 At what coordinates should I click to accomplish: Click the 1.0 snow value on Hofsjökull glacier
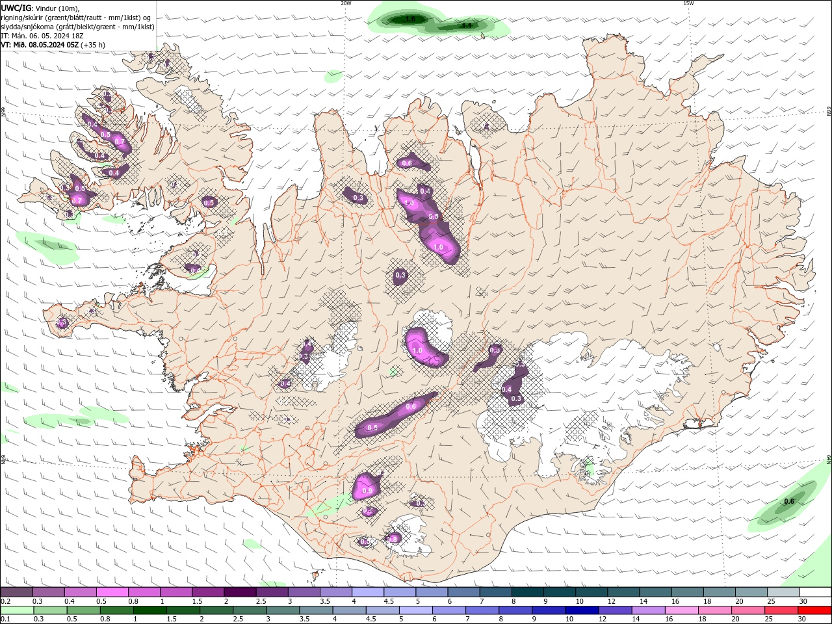click(417, 350)
